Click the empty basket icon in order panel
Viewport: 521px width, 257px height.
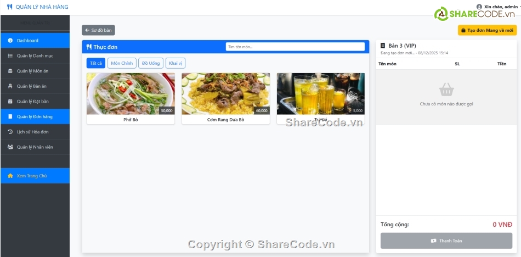click(446, 90)
